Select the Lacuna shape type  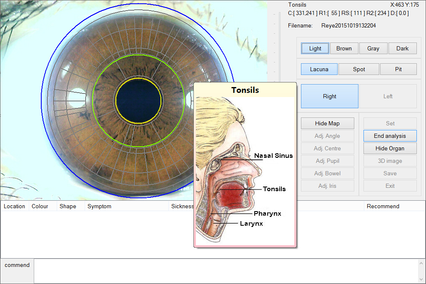319,69
